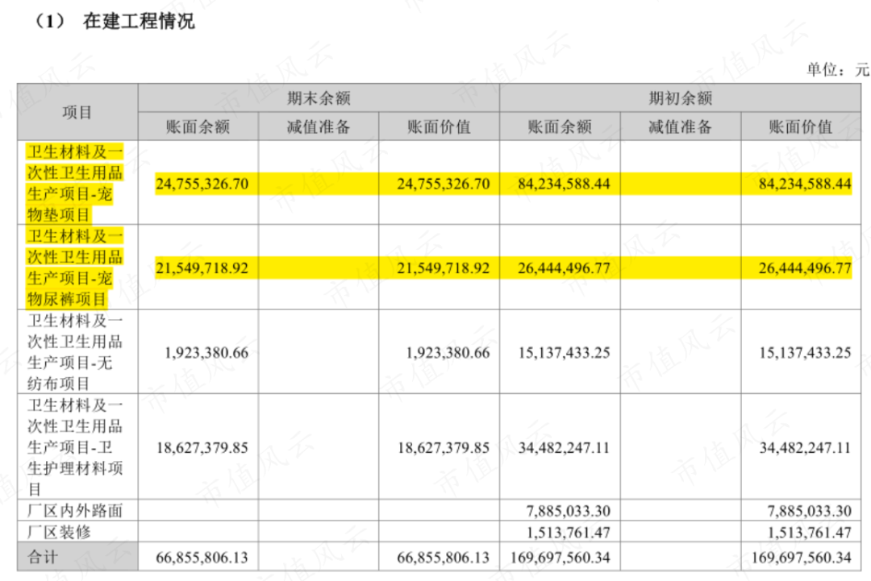Viewport: 871px width, 581px height.
Task: Select the 无纺布项目 row label
Action: [x=75, y=352]
